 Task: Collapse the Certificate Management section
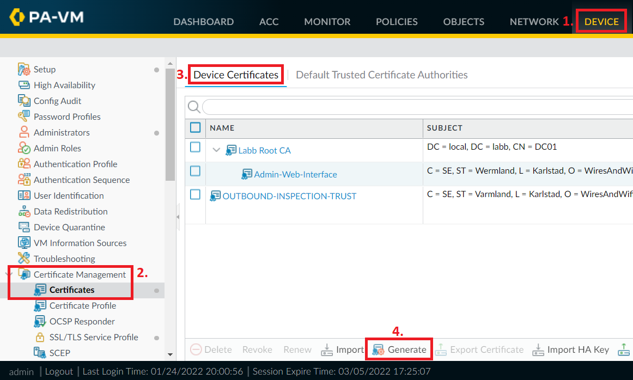click(9, 274)
